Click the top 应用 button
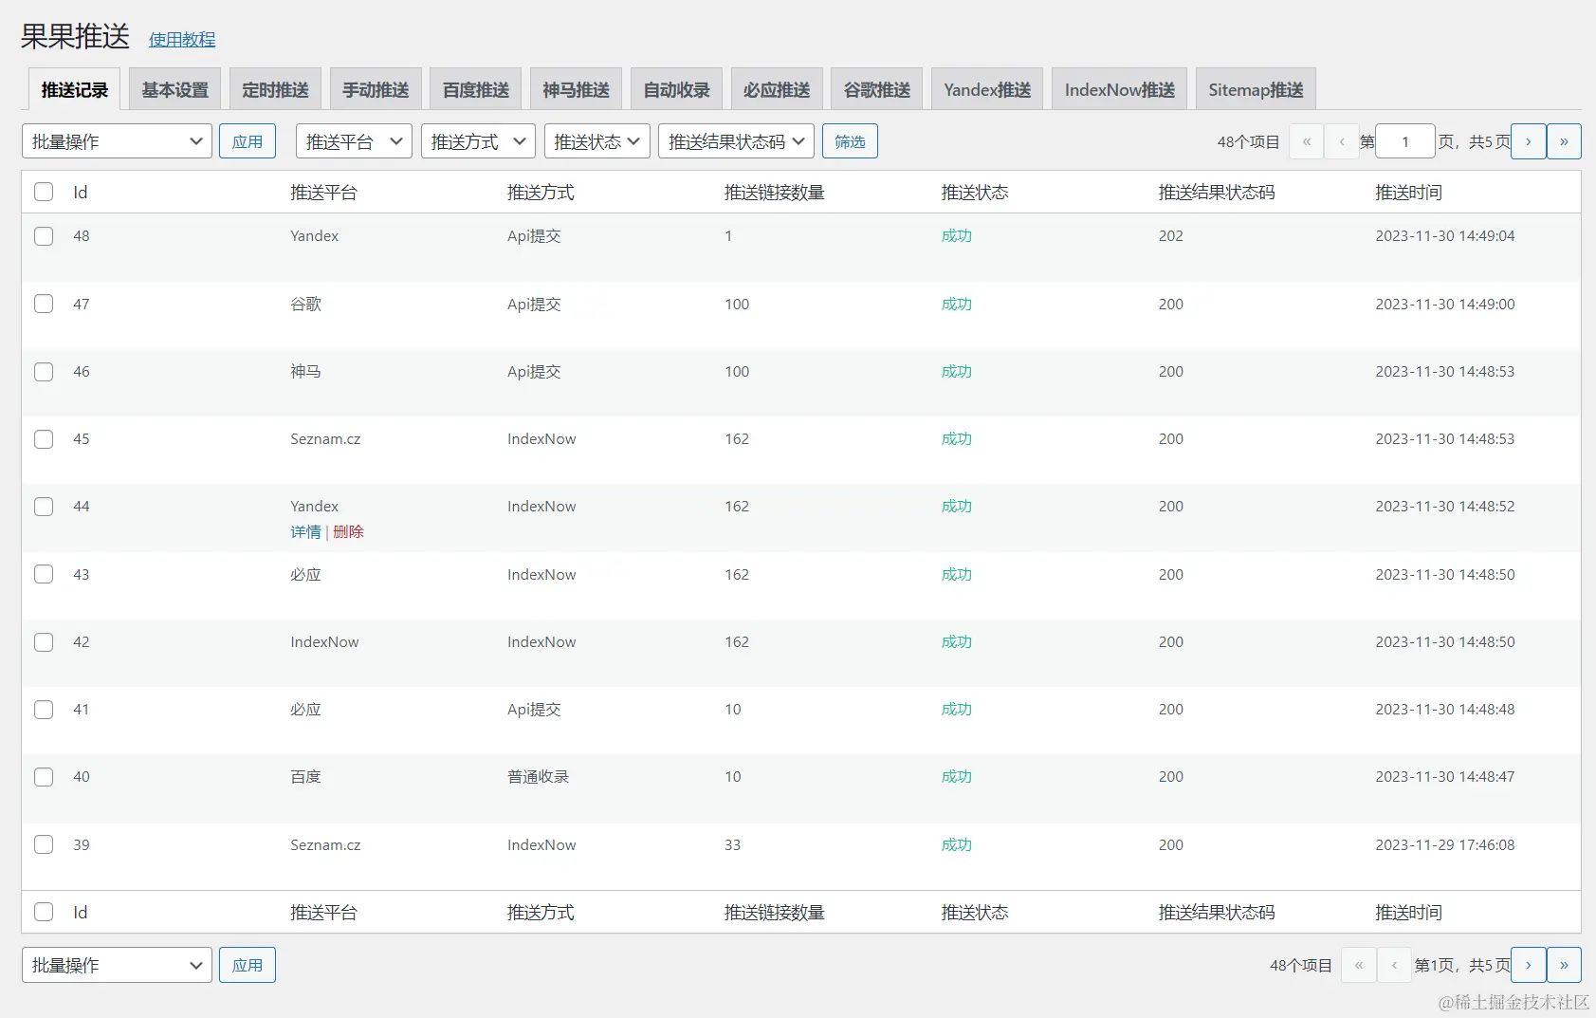The height and width of the screenshot is (1018, 1596). 248,141
